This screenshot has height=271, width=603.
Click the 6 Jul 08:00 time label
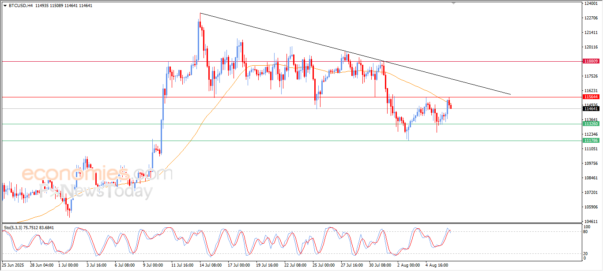tap(124, 265)
